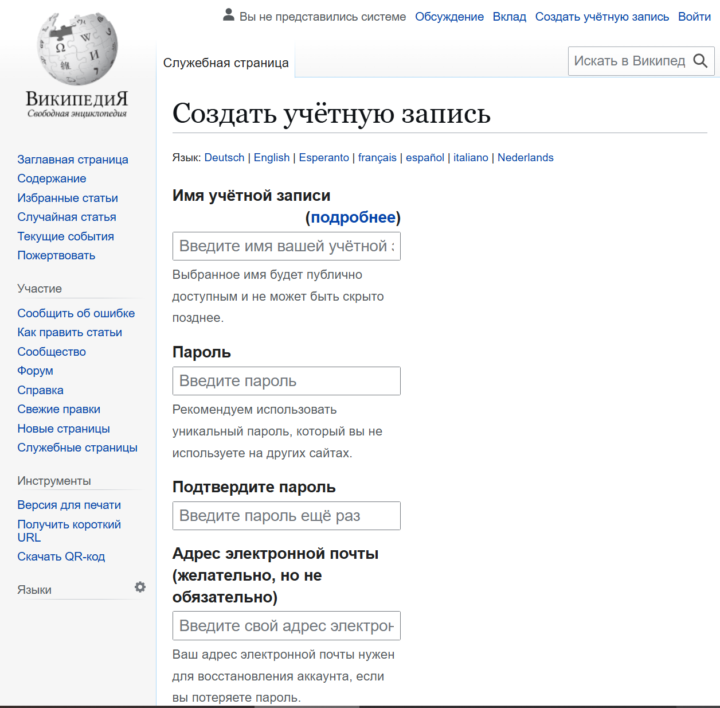This screenshot has height=708, width=720.
Task: Focus the confirm password field
Action: [286, 516]
